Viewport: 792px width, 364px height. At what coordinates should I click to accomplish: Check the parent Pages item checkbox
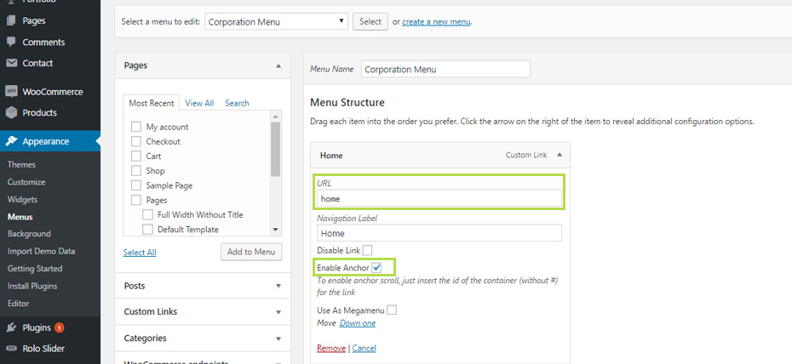136,200
